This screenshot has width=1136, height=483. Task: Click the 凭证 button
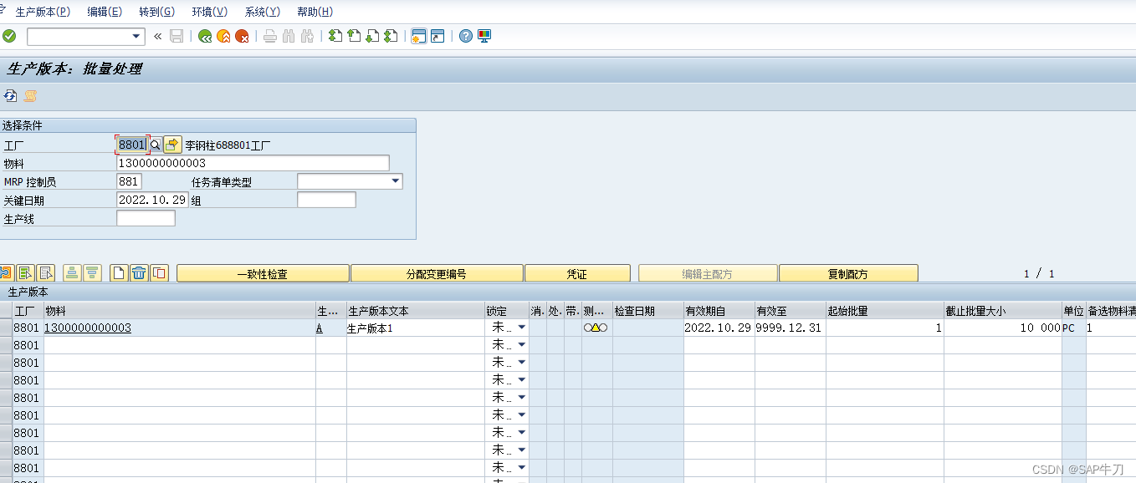tap(577, 273)
